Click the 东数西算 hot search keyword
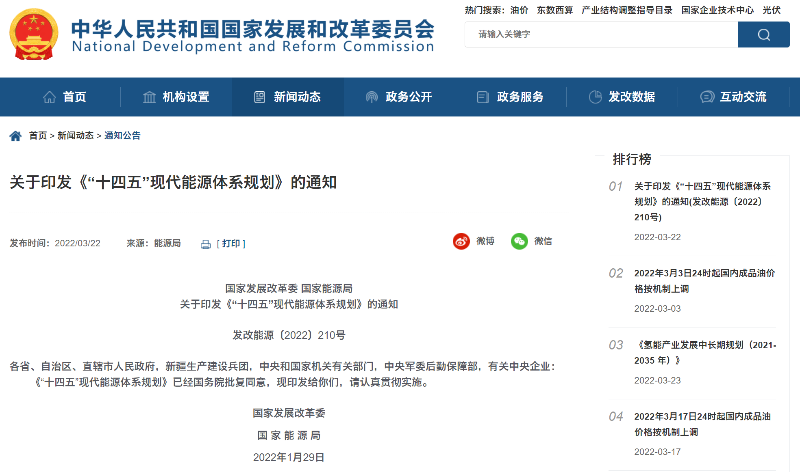 tap(555, 10)
